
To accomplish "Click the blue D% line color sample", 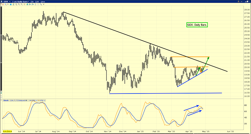I will tap(30, 100).
